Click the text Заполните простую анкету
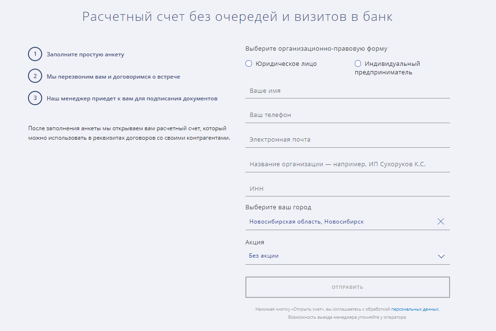 85,54
